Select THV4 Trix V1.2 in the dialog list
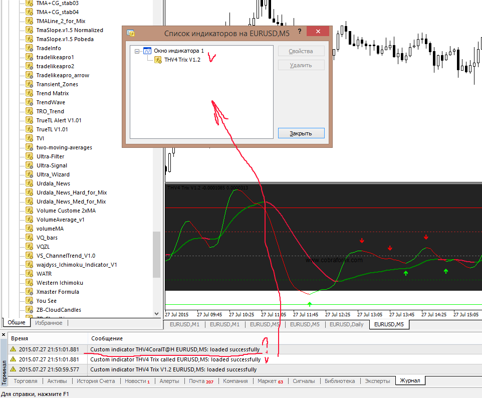 (x=182, y=60)
